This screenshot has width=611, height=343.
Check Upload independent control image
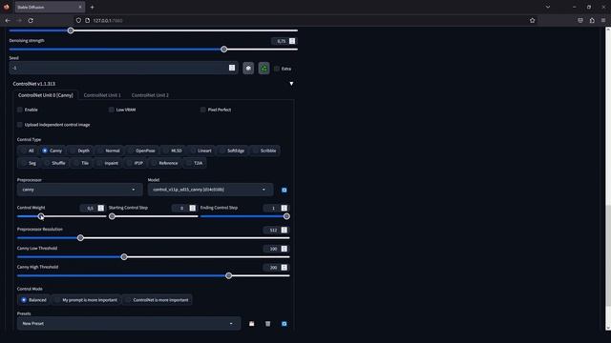point(20,125)
